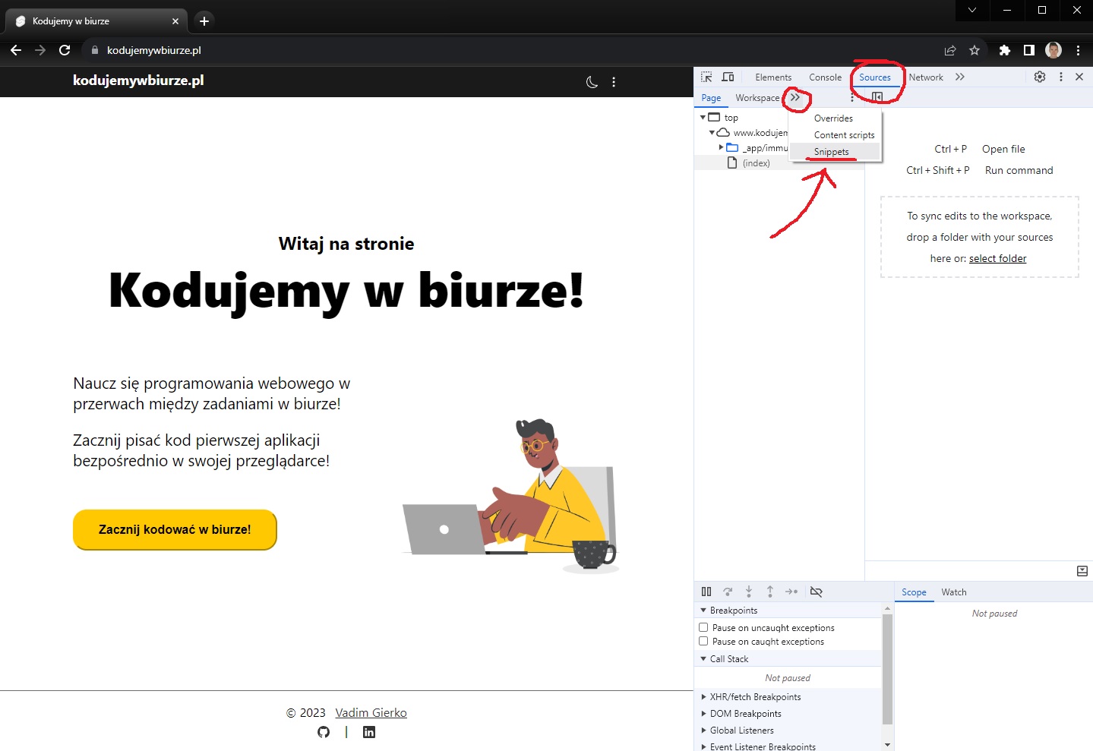Image resolution: width=1093 pixels, height=751 pixels.
Task: Click the step out icon
Action: (770, 592)
